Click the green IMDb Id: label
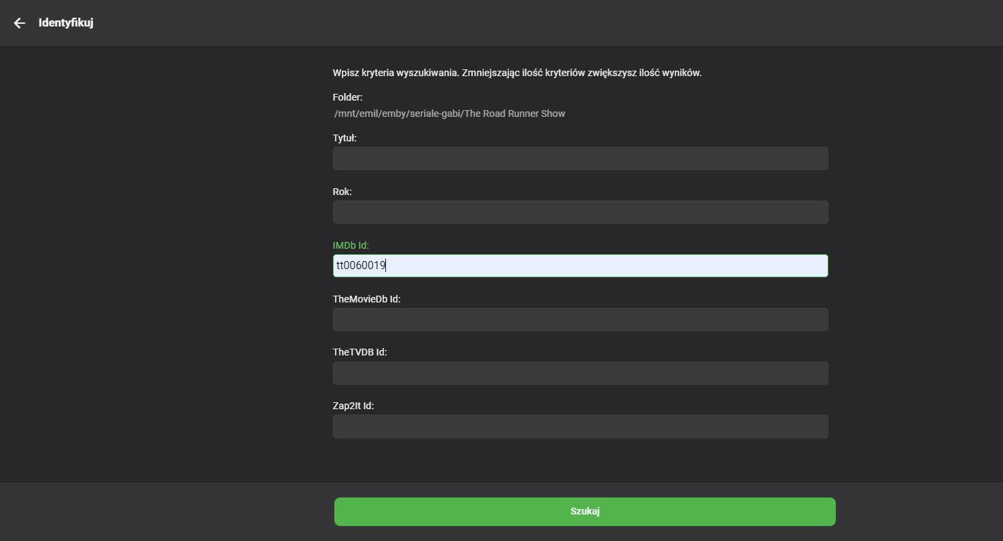 (351, 245)
